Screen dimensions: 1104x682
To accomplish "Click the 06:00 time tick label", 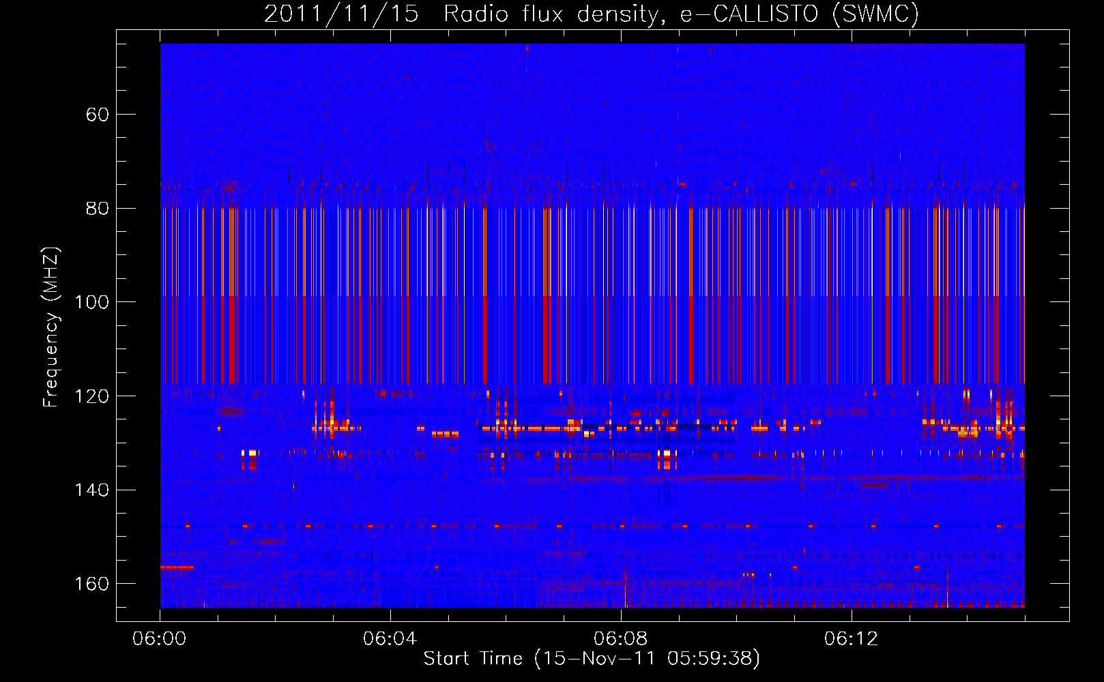I will [x=160, y=639].
